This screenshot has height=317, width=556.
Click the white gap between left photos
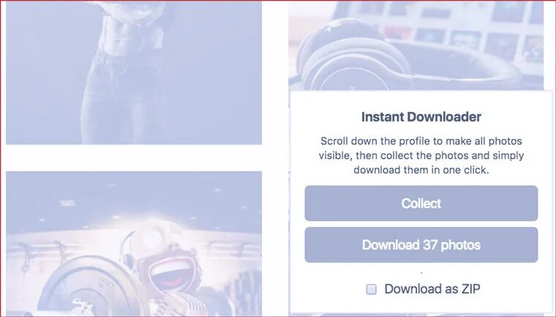(x=134, y=158)
